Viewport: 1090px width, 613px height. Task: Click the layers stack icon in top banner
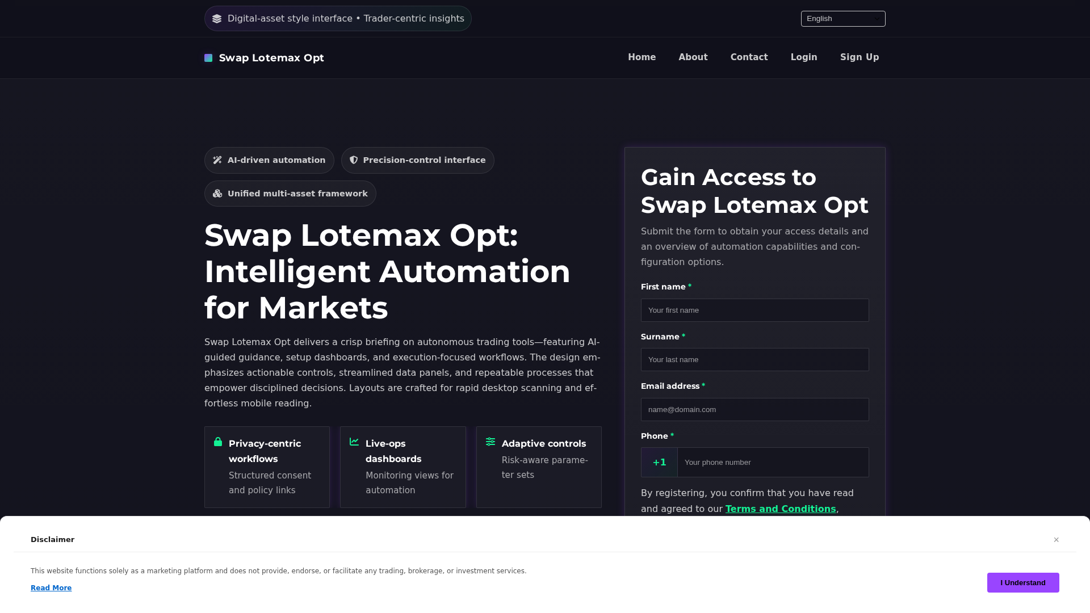click(x=217, y=19)
